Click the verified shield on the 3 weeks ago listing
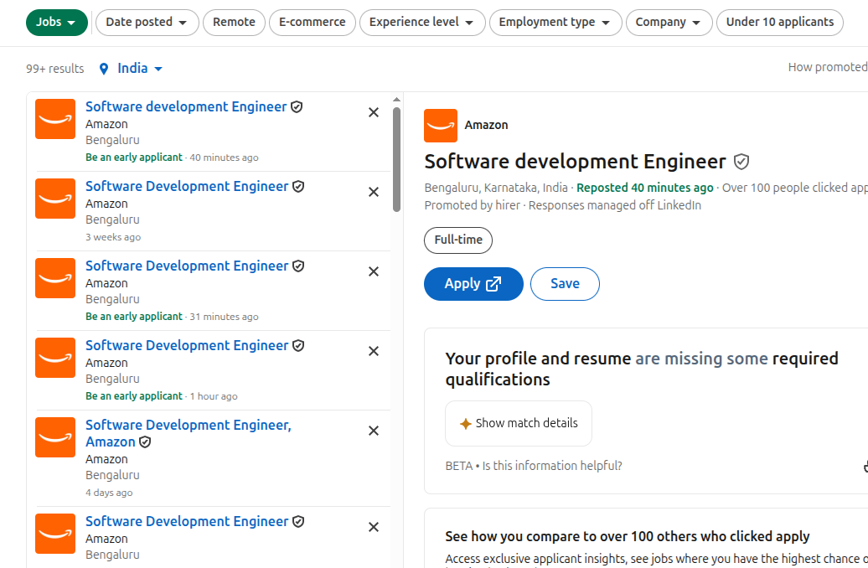The width and height of the screenshot is (868, 568). coord(298,187)
